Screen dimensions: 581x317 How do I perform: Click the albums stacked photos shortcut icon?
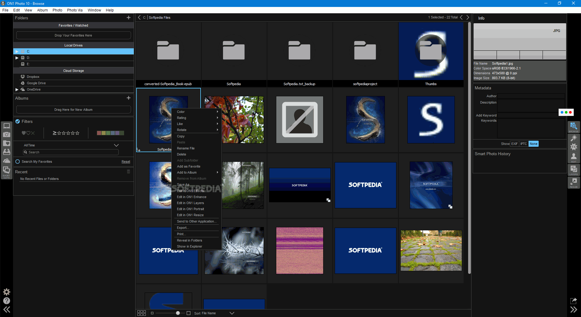point(7,170)
